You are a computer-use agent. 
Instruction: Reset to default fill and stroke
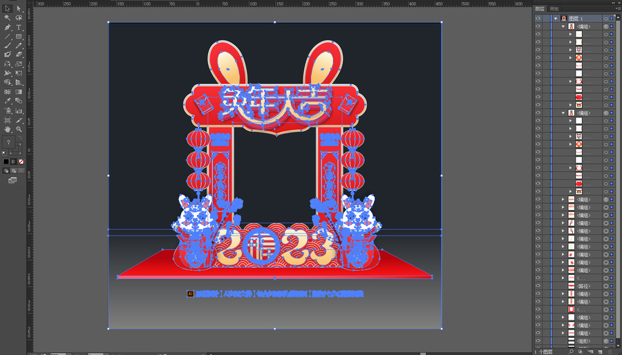(4, 153)
